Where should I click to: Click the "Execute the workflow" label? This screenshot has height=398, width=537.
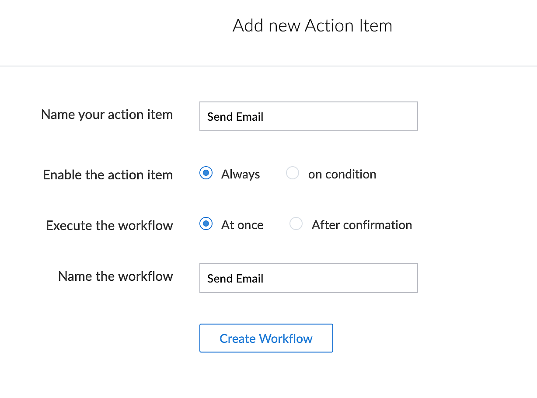(109, 226)
